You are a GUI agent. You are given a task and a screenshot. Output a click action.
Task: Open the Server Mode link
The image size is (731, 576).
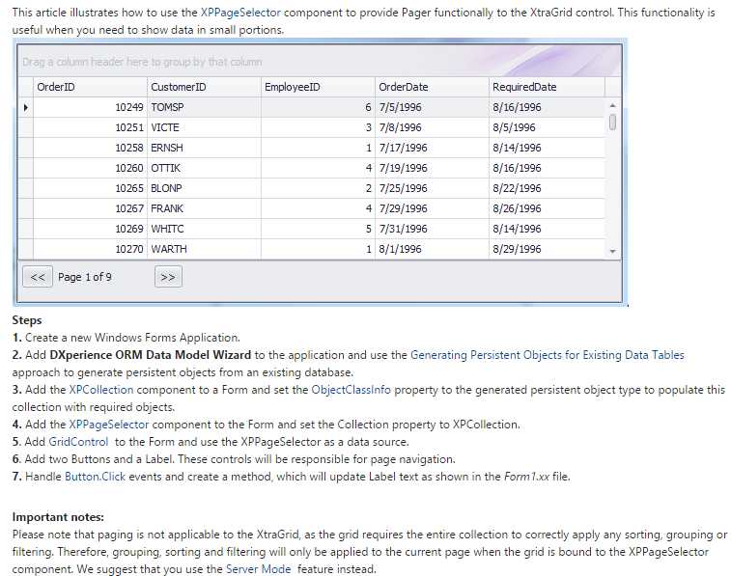[x=258, y=569]
